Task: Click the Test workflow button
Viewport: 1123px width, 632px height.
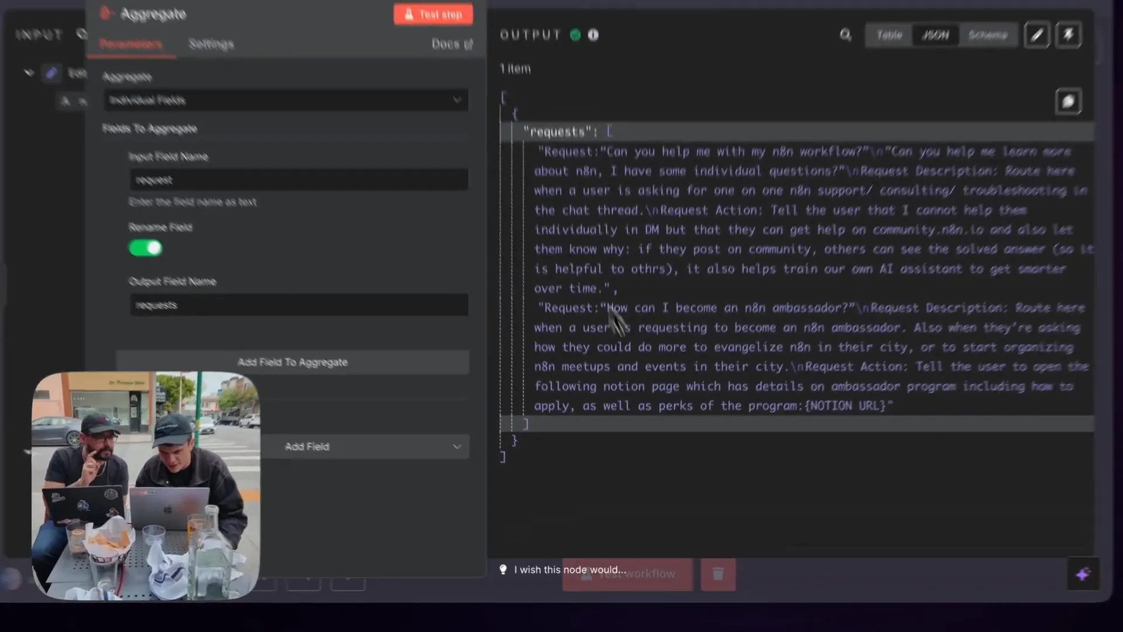Action: tap(628, 575)
